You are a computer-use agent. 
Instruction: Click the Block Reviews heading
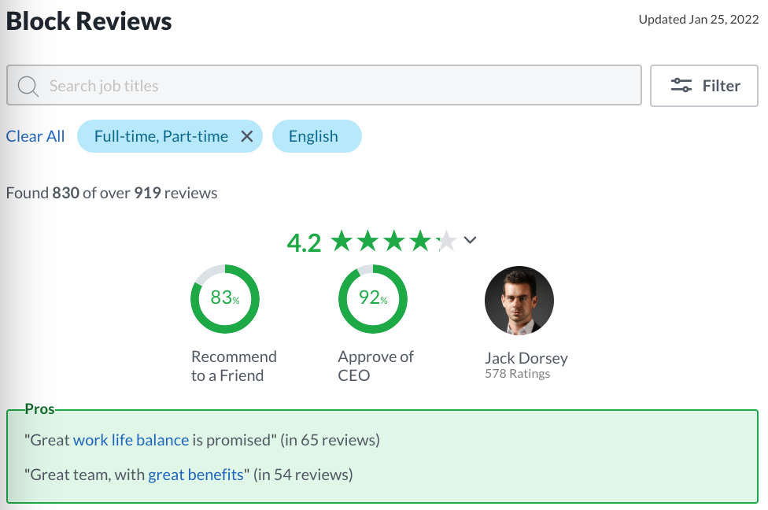(x=89, y=21)
